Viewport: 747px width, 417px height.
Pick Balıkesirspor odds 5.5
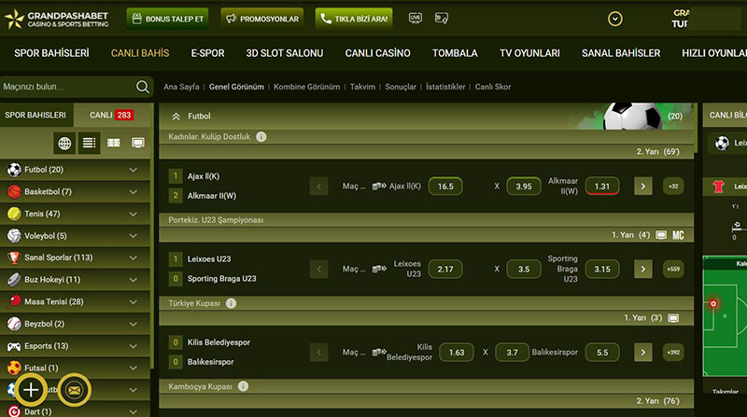click(601, 353)
